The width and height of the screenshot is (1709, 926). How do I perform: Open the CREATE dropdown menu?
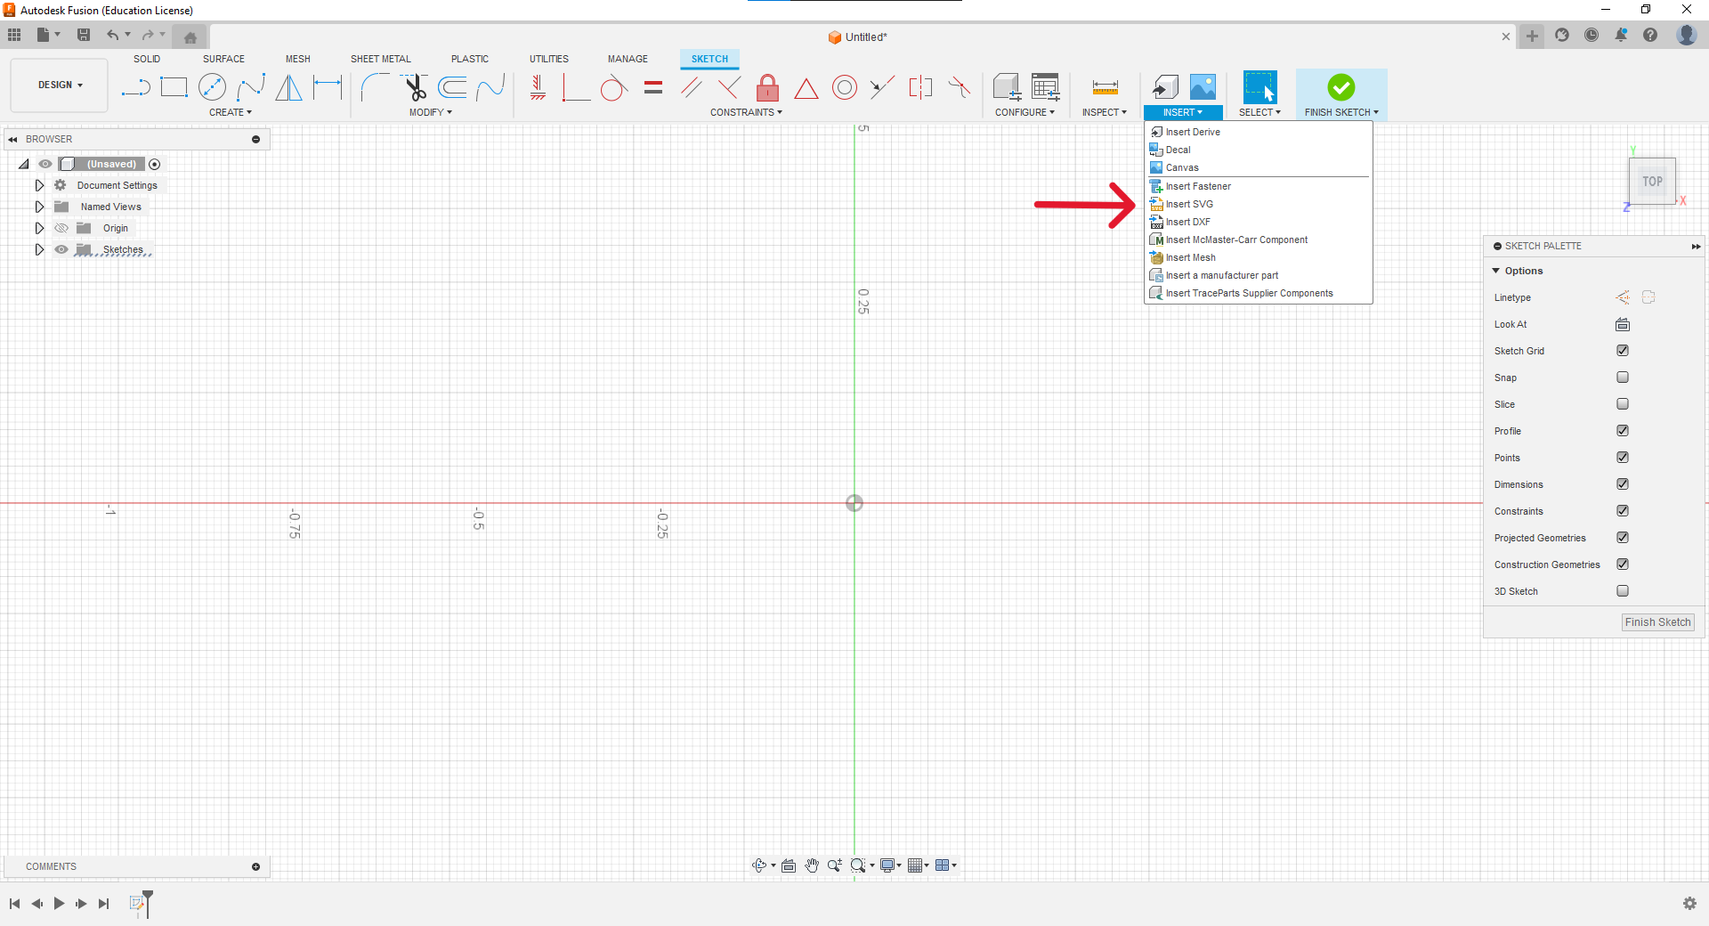coord(231,112)
